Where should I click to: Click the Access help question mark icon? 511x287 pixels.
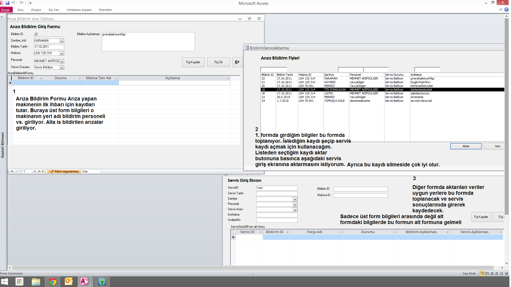[x=506, y=10]
